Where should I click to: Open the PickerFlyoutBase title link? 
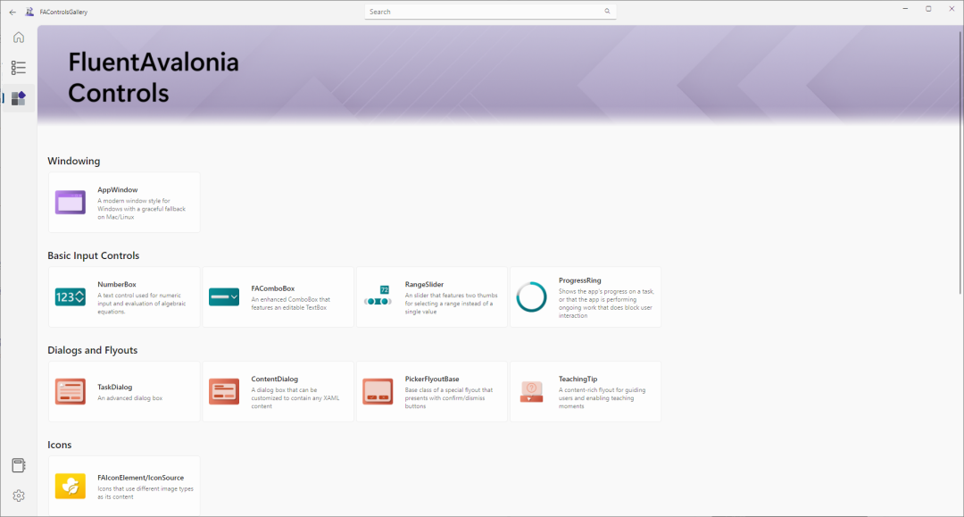pos(432,379)
